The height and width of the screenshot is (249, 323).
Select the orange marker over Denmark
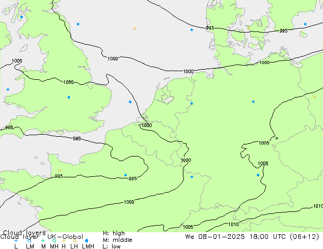(x=249, y=28)
